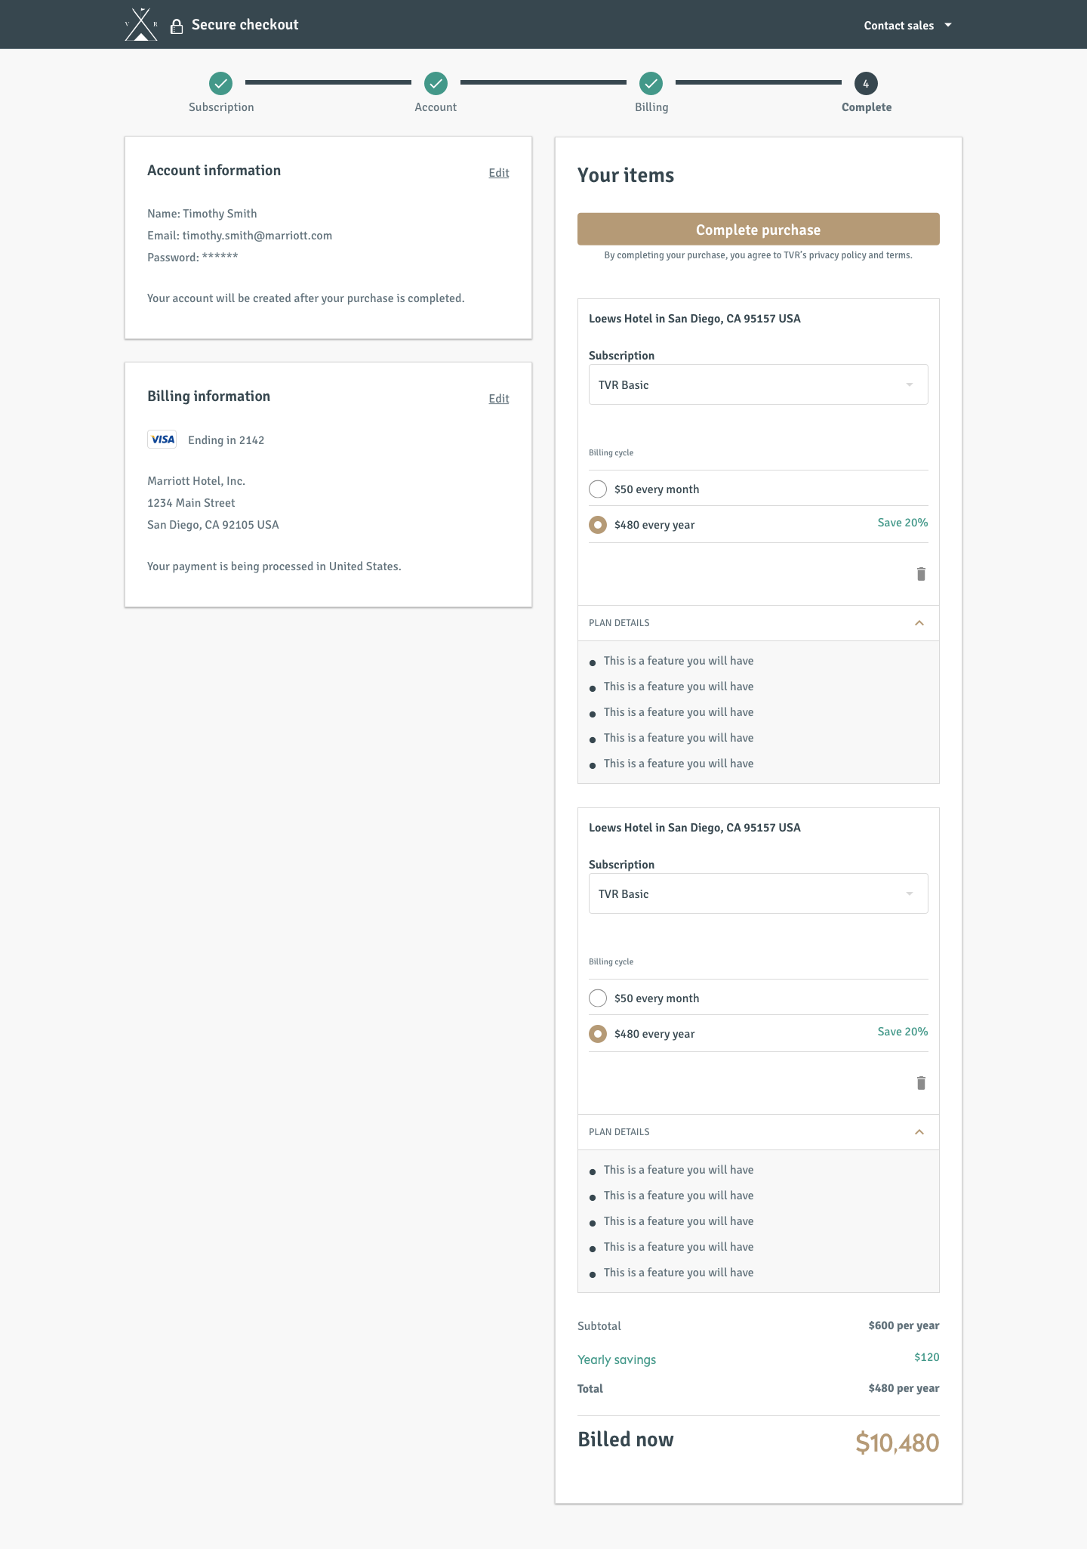1087x1549 pixels.
Task: Click the Billing step label
Action: 651,107
